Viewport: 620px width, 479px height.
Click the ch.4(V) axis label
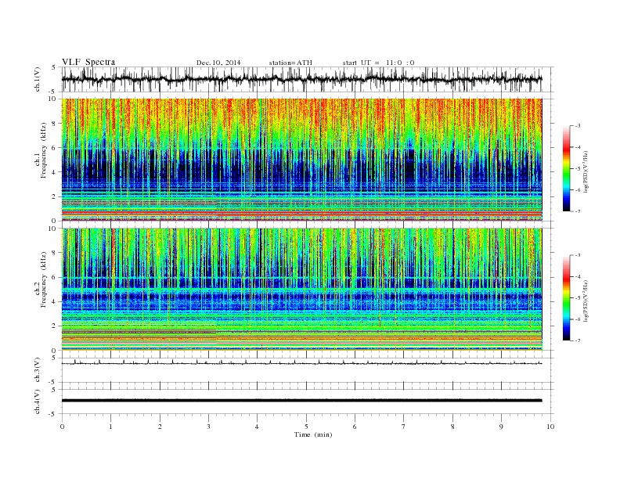(x=38, y=402)
